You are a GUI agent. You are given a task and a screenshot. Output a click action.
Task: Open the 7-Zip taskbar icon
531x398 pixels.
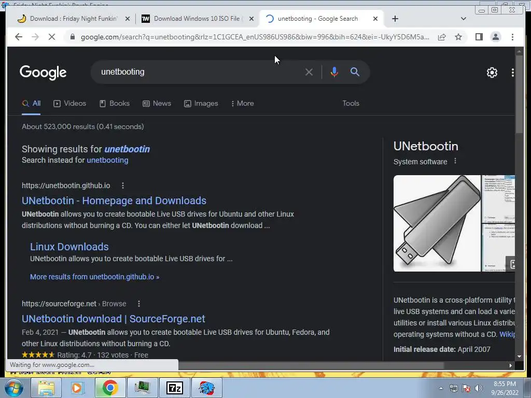(175, 388)
